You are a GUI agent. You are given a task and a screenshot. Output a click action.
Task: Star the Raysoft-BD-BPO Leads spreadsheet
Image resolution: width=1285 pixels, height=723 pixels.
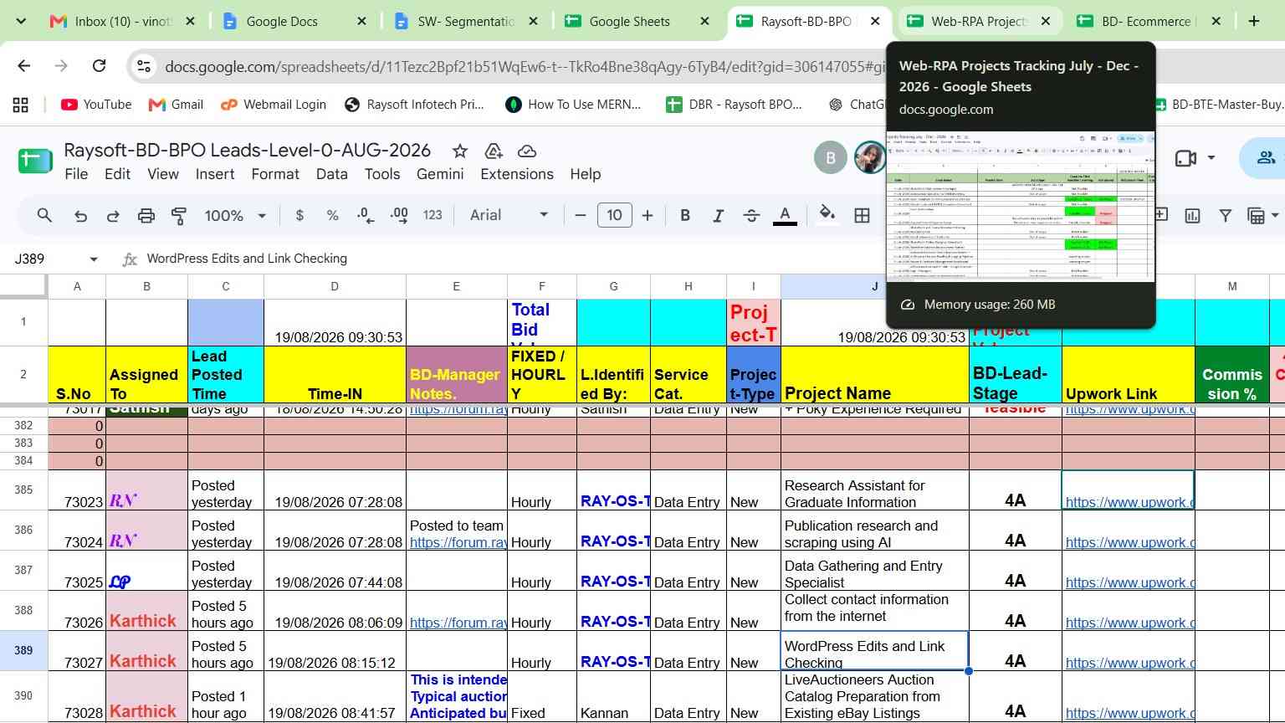(459, 151)
